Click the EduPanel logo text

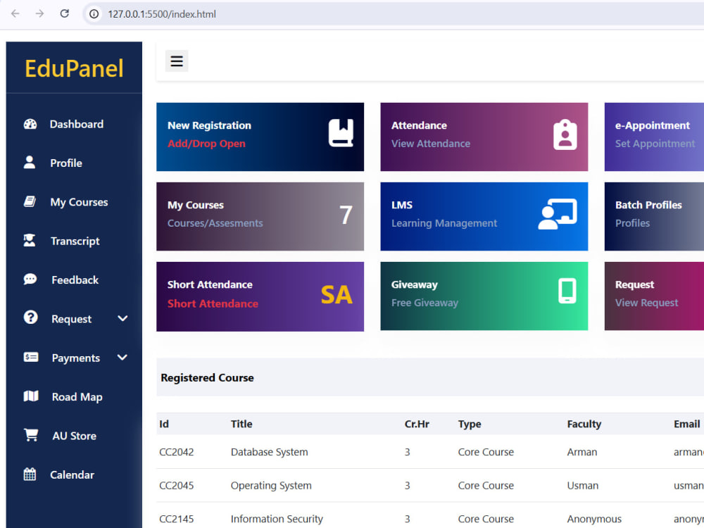click(74, 68)
